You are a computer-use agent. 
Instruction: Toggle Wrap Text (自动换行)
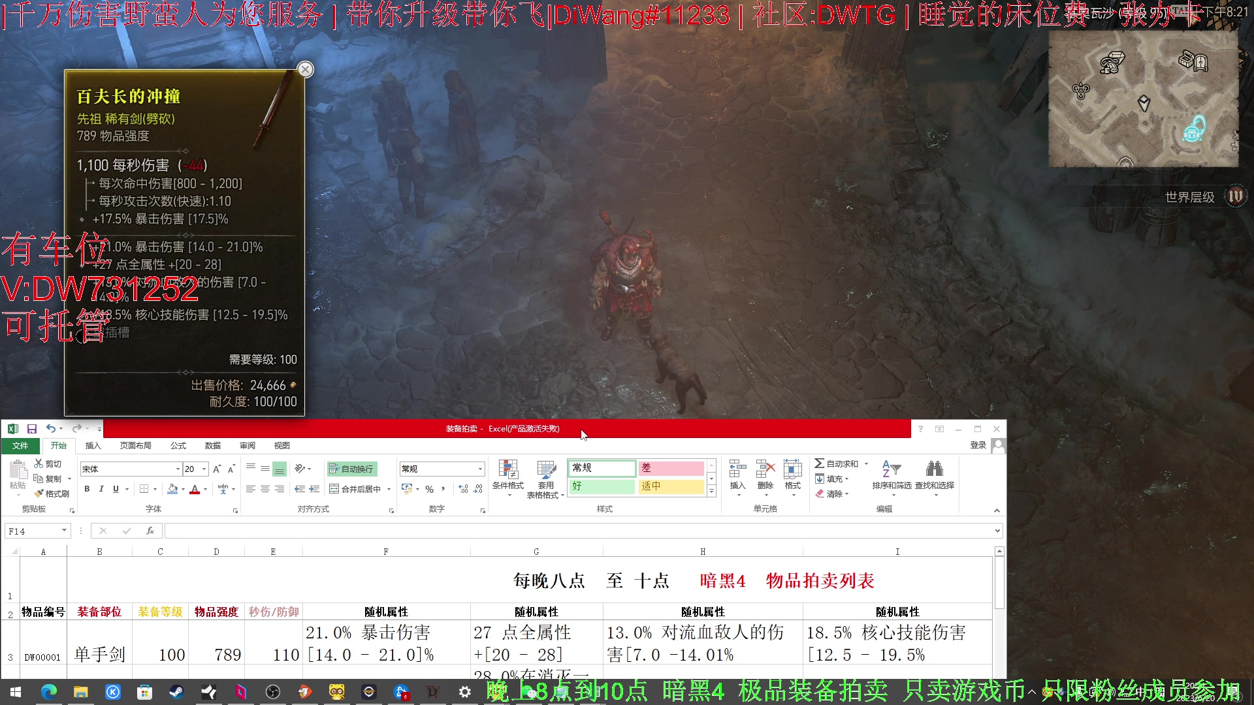pos(352,469)
